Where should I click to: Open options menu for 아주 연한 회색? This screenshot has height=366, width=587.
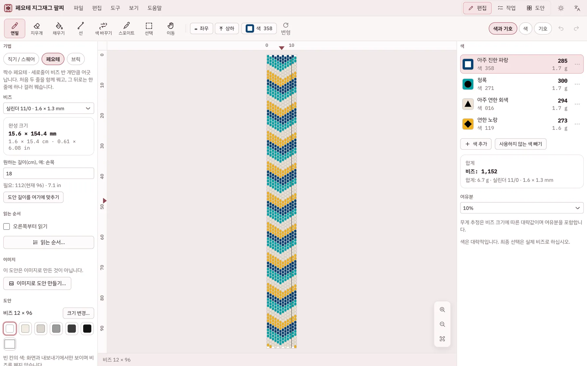[x=577, y=104]
